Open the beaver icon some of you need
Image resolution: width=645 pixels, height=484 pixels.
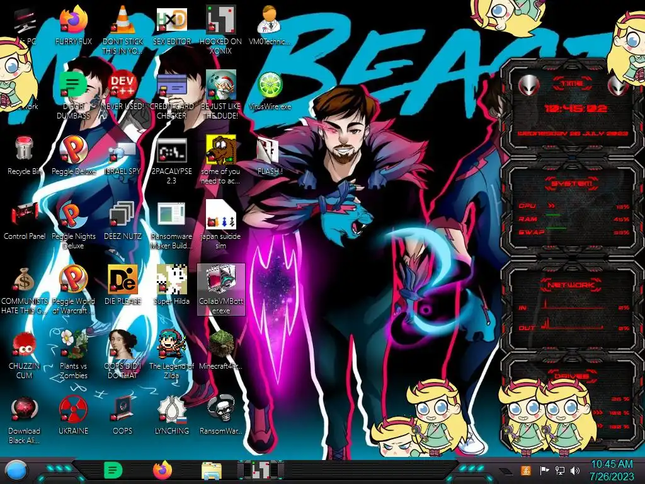click(x=221, y=159)
